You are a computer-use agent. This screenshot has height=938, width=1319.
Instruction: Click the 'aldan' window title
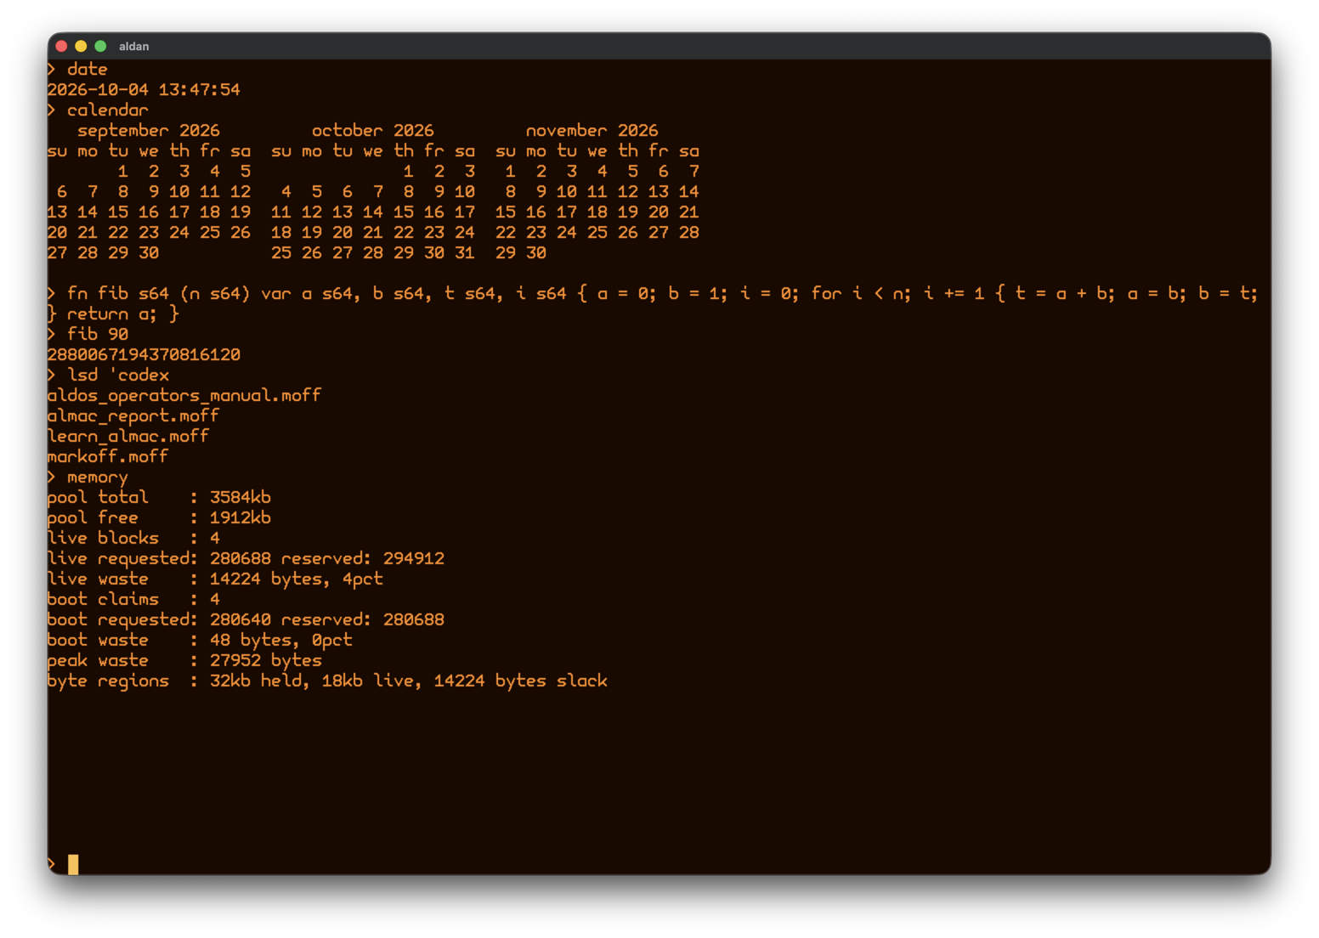[x=133, y=47]
